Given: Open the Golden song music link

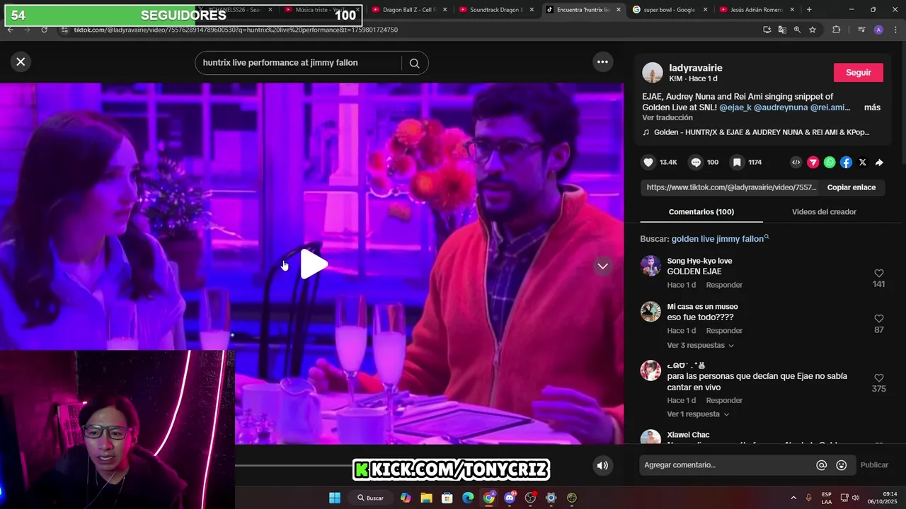Looking at the screenshot, I should (x=755, y=132).
